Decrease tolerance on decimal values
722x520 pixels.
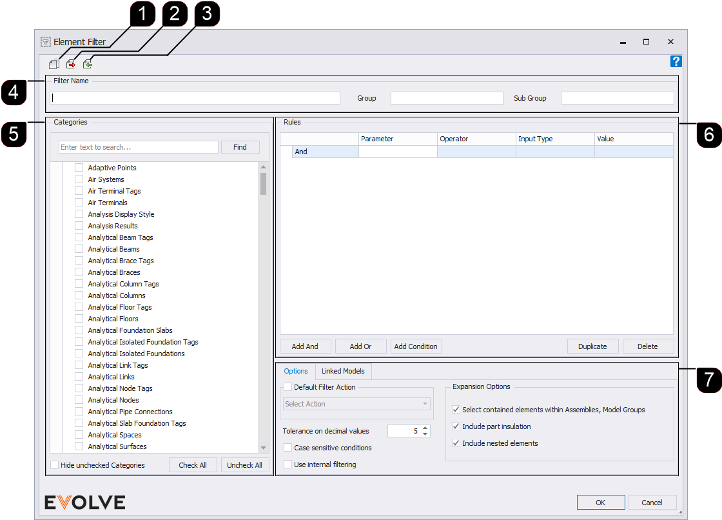coord(425,434)
